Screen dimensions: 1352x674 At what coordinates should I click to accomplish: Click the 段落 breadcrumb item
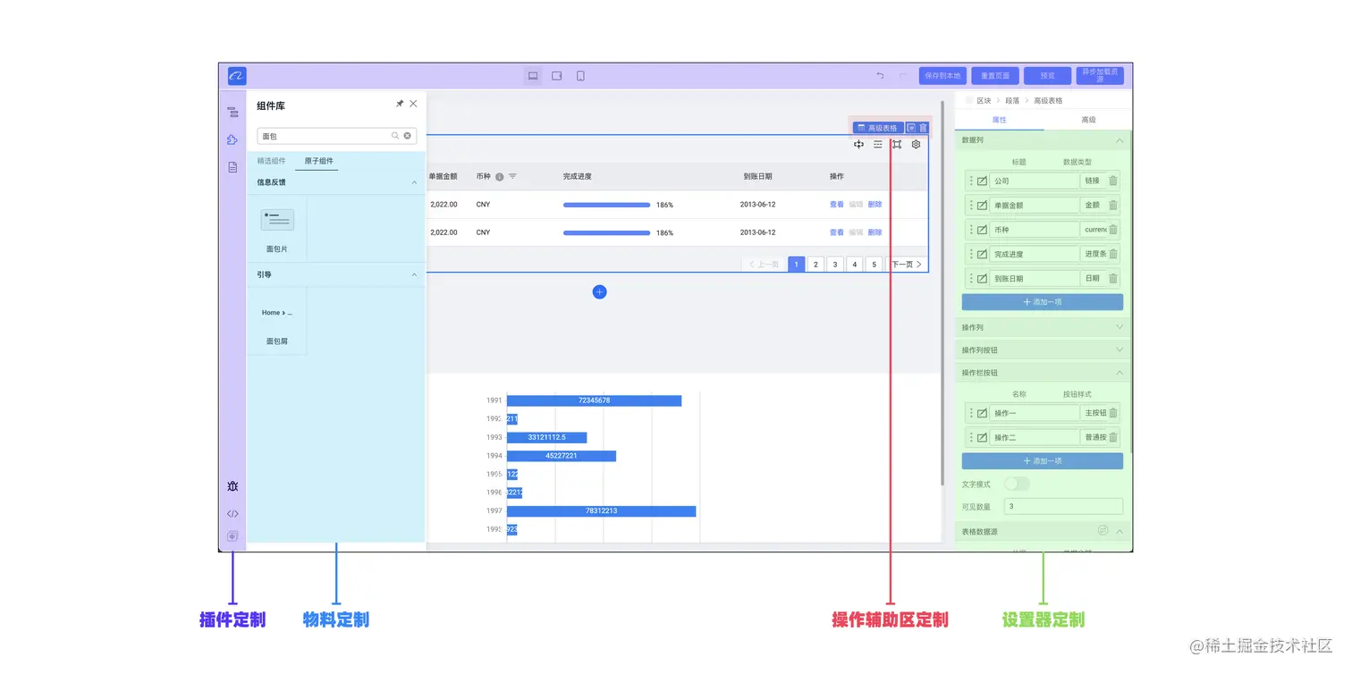[1012, 101]
